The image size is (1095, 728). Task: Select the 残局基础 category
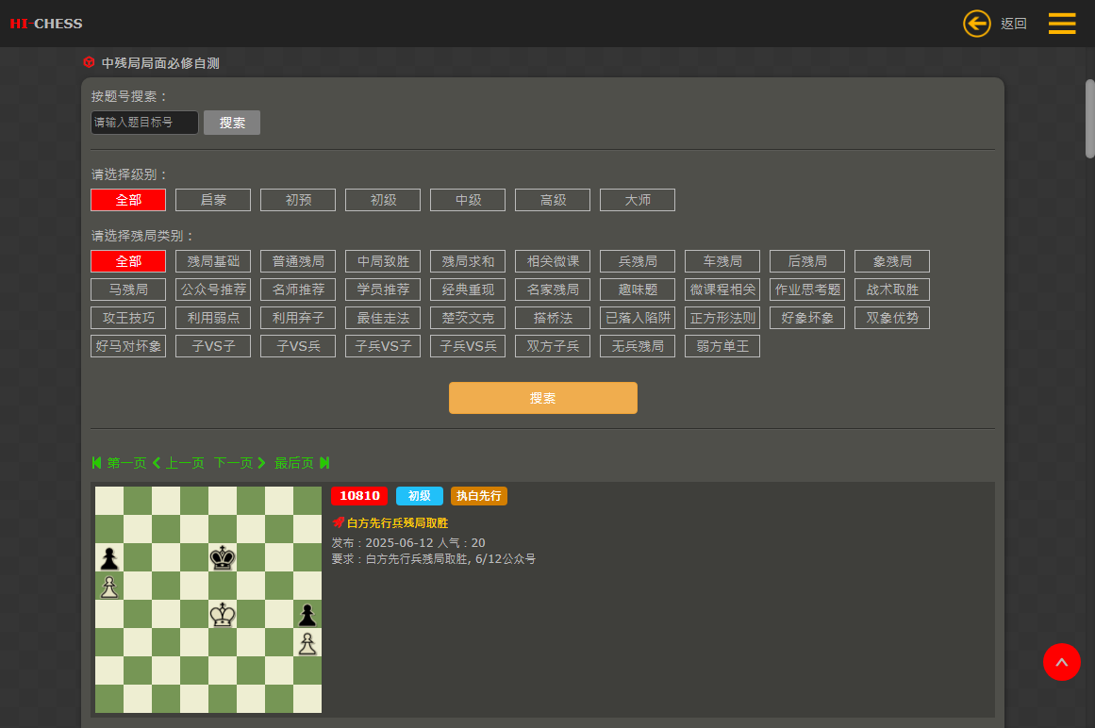pyautogui.click(x=213, y=261)
